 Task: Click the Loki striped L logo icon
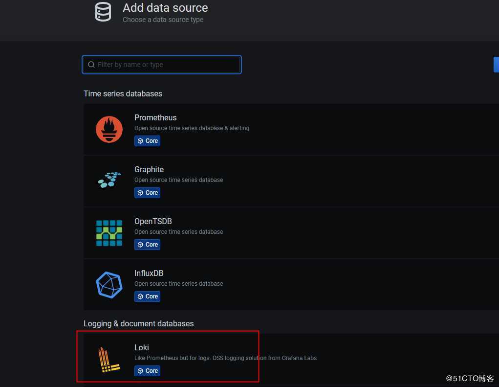point(109,360)
